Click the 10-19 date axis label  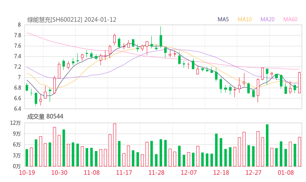click(27, 172)
